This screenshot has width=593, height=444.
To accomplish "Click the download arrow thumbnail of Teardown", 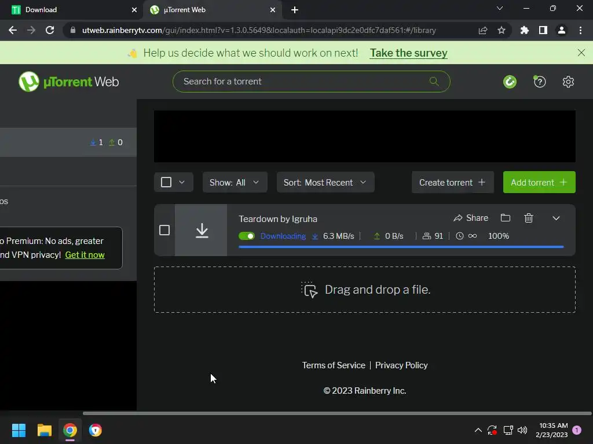I will [x=202, y=230].
